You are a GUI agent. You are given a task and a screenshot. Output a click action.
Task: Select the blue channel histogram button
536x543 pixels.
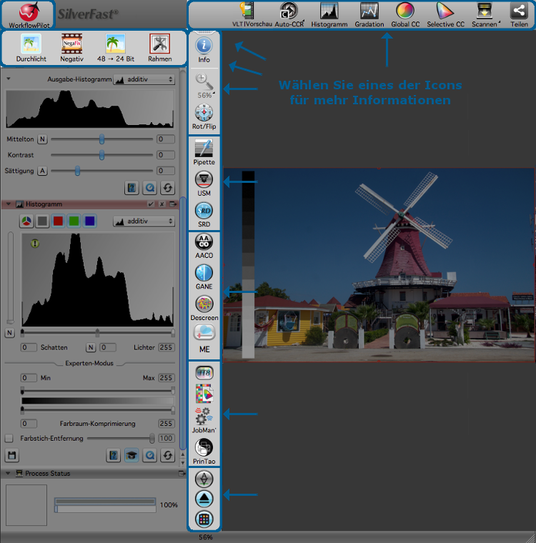point(90,221)
